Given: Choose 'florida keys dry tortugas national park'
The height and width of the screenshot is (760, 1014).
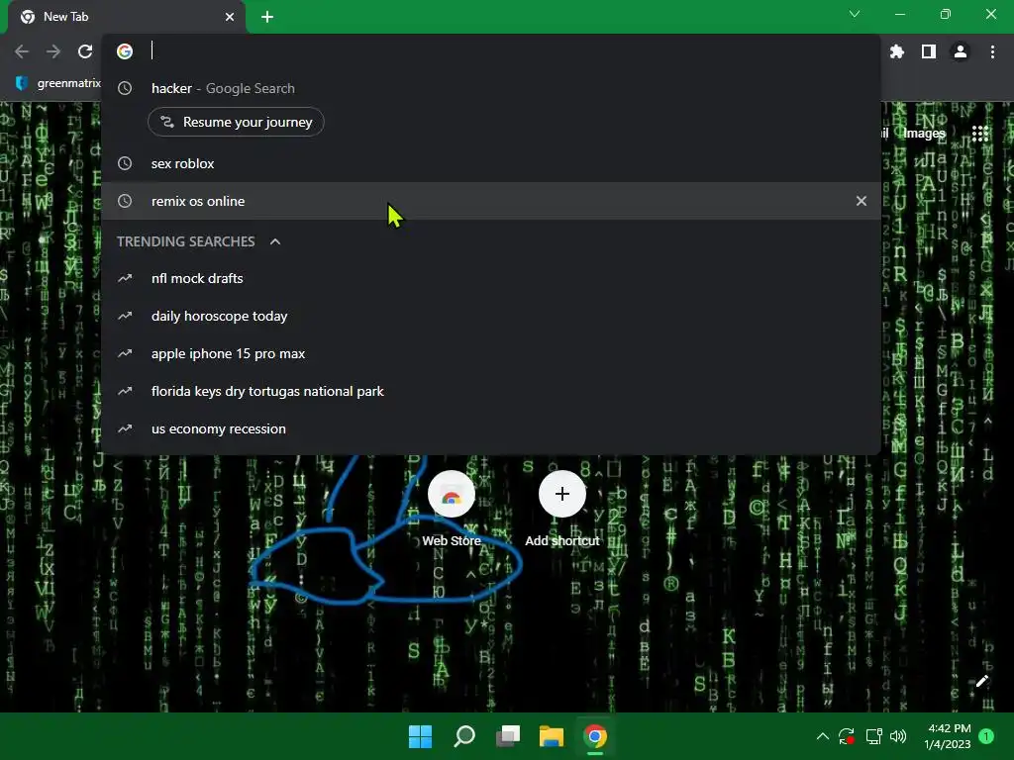Looking at the screenshot, I should click(491, 391).
